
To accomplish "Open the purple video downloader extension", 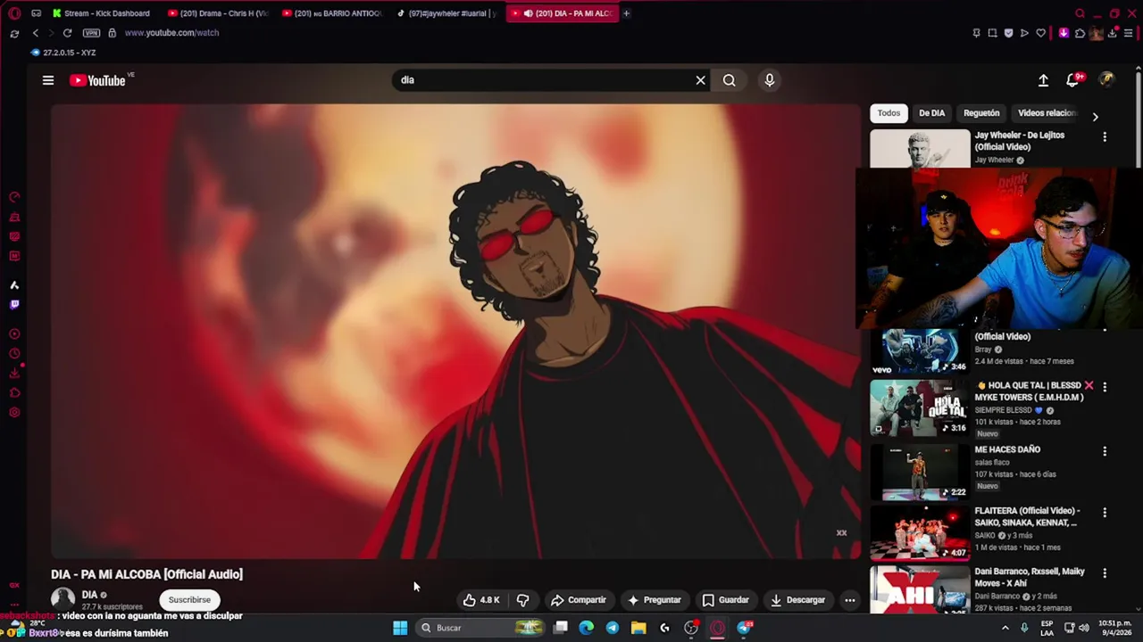I will (1064, 33).
